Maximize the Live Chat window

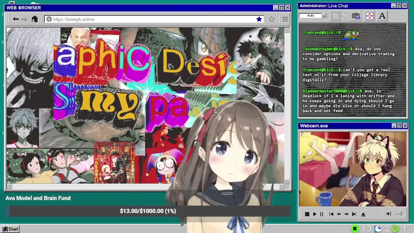399,6
